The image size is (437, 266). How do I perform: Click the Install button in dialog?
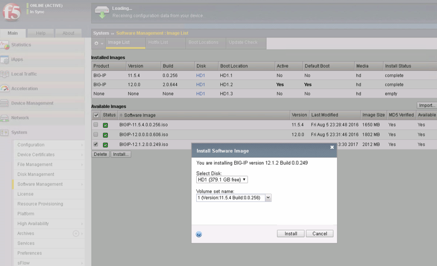click(x=291, y=234)
